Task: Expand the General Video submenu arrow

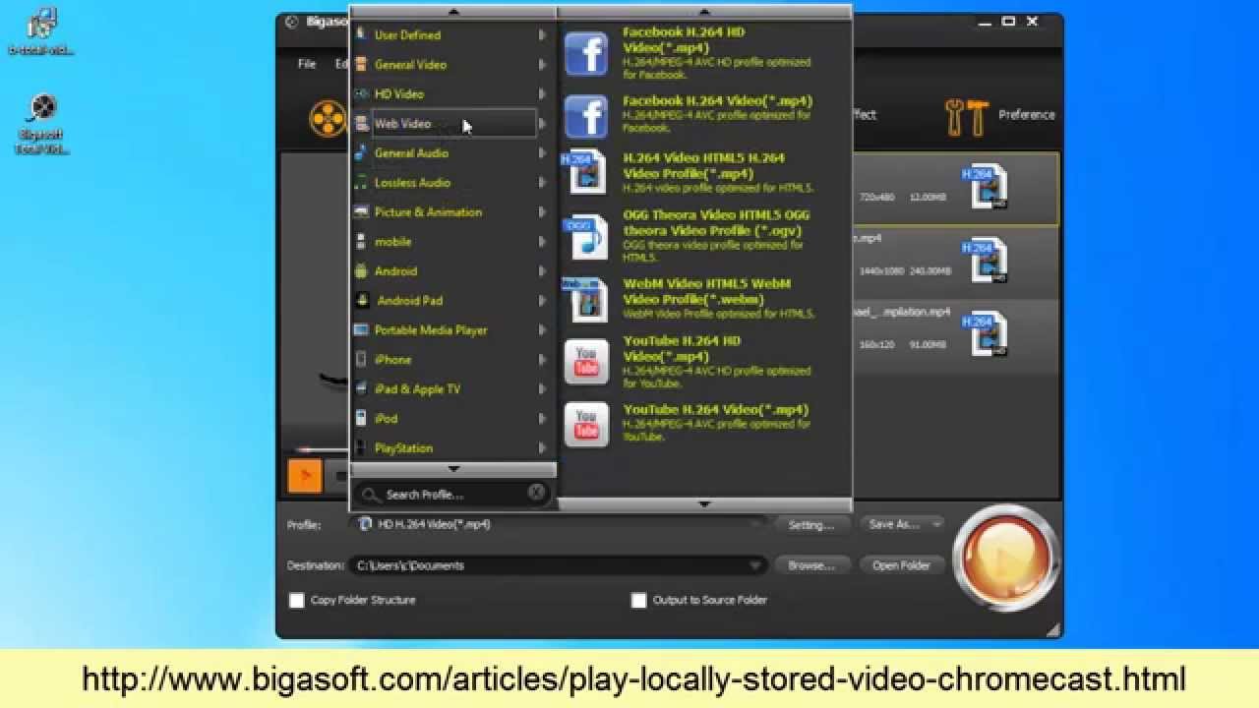Action: coord(542,65)
